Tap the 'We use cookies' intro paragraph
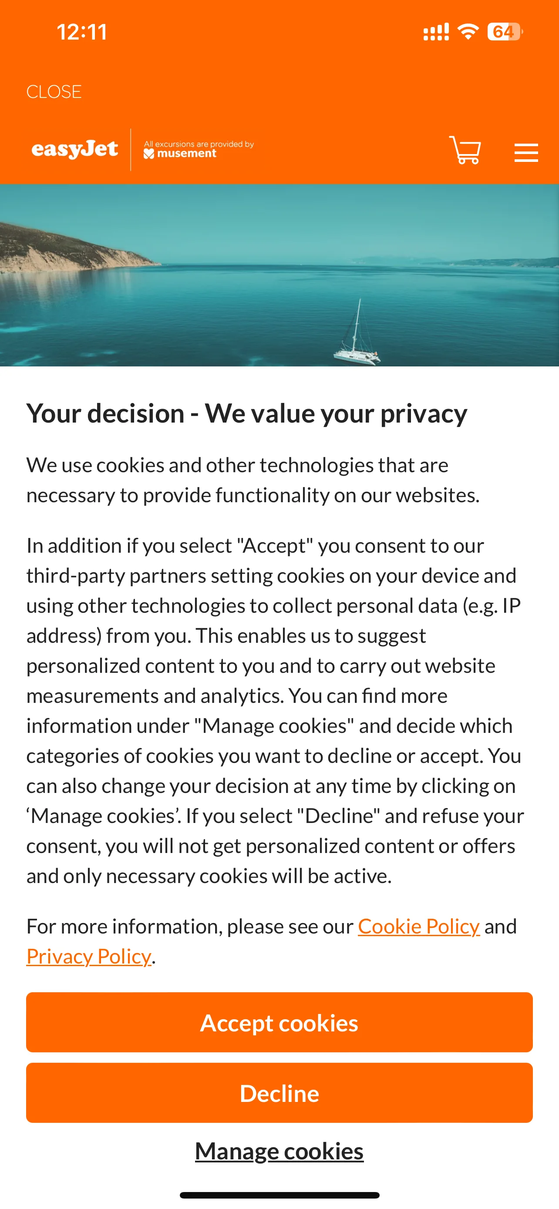The image size is (559, 1209). tap(253, 480)
